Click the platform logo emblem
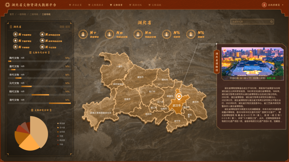 (7, 5)
